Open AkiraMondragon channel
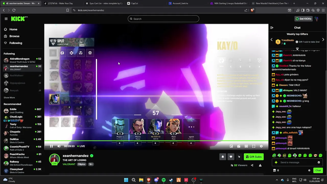The image size is (327, 184). click(22, 60)
